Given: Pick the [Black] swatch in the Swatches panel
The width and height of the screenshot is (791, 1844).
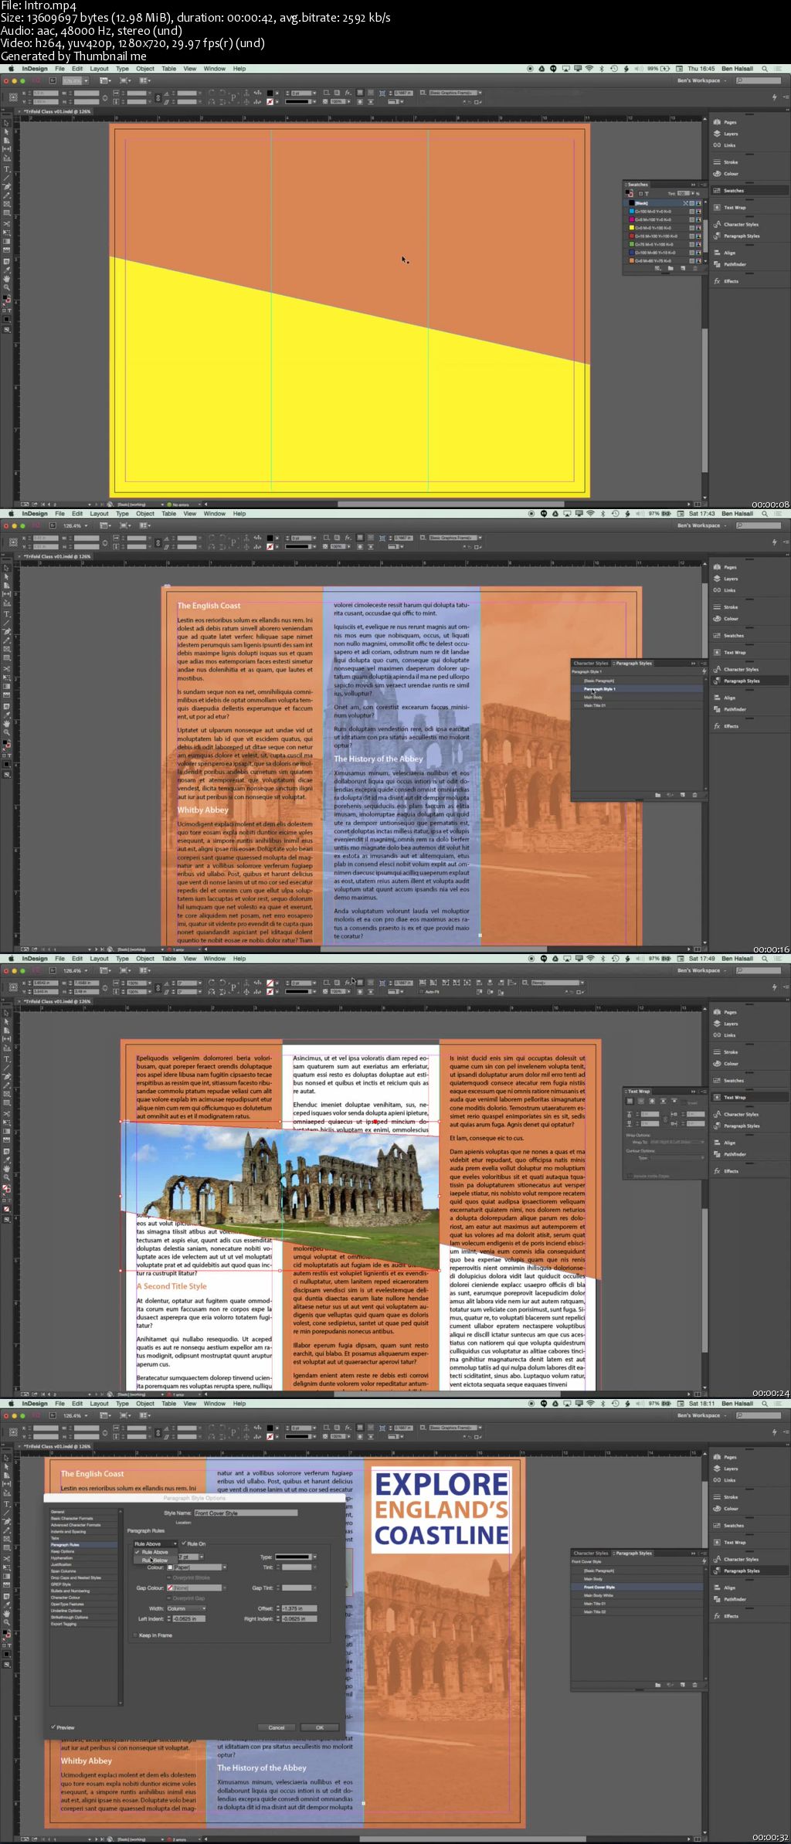Looking at the screenshot, I should pyautogui.click(x=664, y=203).
